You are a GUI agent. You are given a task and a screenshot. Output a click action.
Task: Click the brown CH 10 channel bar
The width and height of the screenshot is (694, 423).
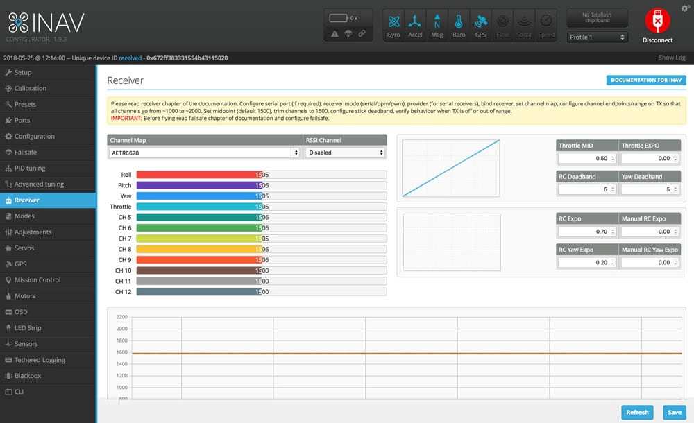pyautogui.click(x=199, y=270)
